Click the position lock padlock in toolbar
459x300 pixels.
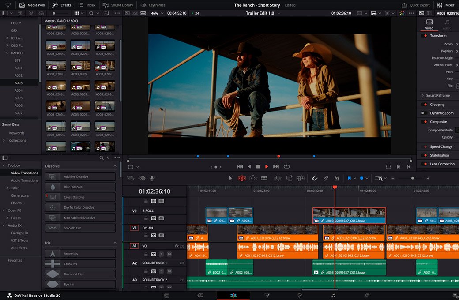tap(336, 178)
